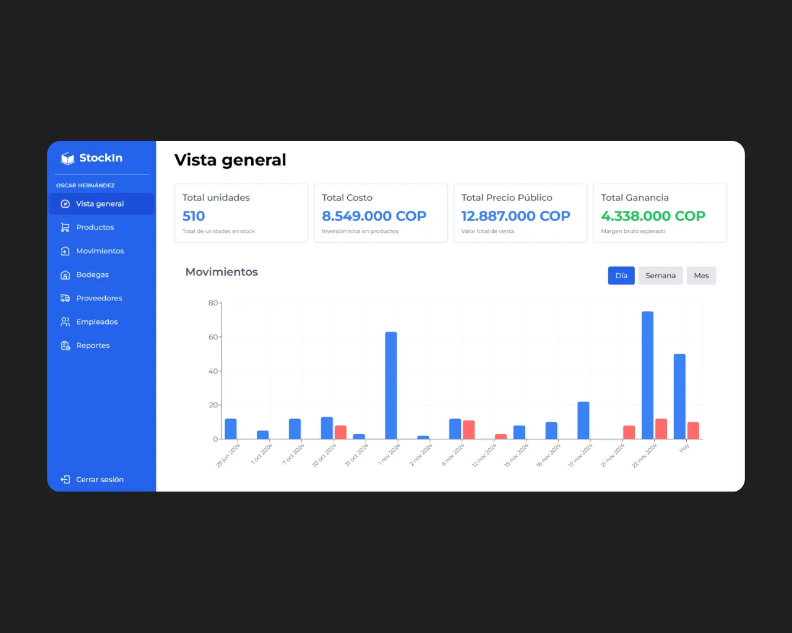
Task: Open the Productos menu item
Action: click(x=95, y=227)
